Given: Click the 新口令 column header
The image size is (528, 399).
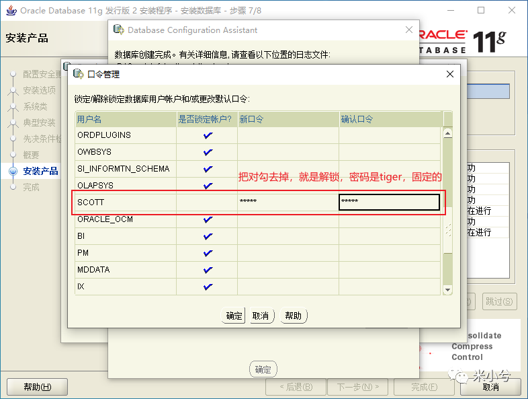Looking at the screenshot, I should coord(288,119).
